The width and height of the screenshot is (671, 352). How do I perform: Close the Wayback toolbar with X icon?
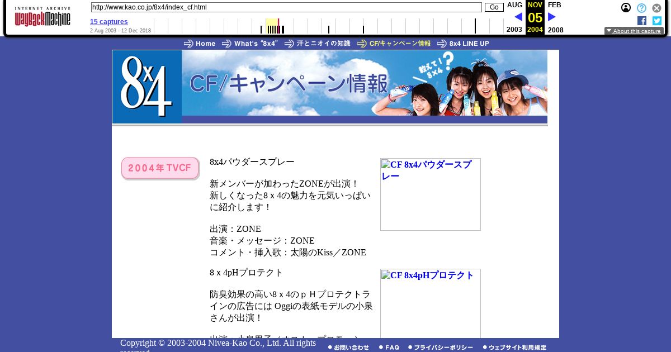[x=657, y=8]
